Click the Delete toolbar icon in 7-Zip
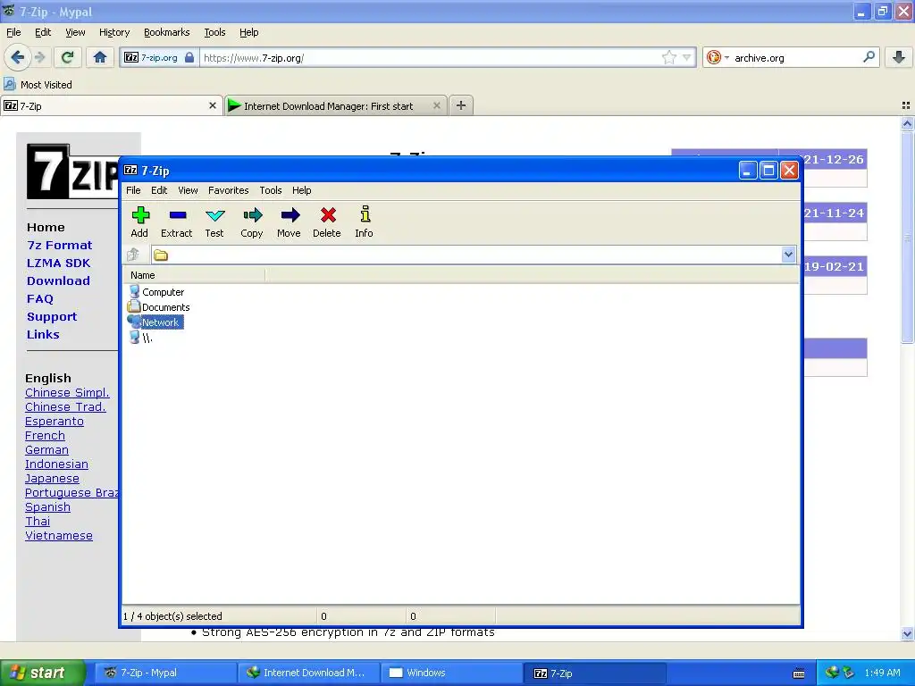Viewport: 915px width, 686px height. pos(327,222)
